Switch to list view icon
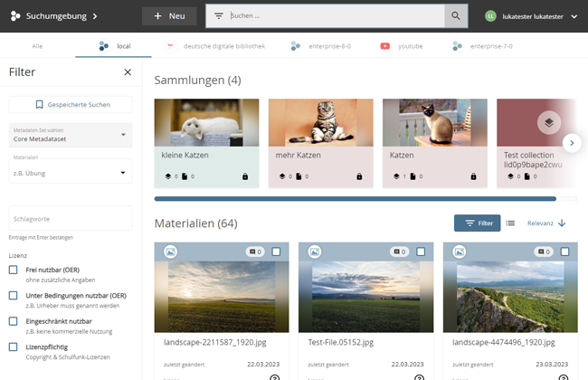588x380 pixels. click(x=510, y=223)
